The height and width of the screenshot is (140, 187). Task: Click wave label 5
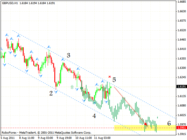coord(114,80)
